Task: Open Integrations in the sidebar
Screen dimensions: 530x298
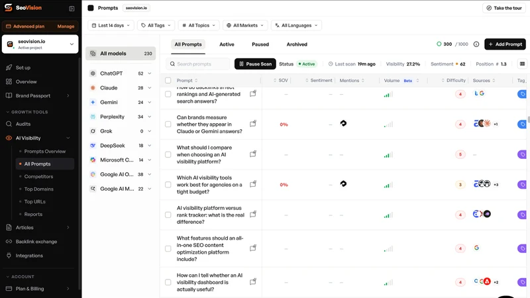Action: 29,256
